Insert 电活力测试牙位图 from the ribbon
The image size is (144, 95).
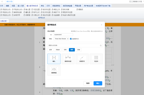[68, 15]
